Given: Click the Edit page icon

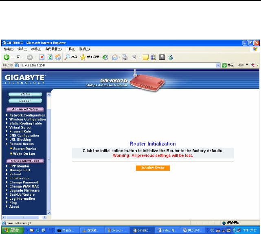Looking at the screenshot, I should pos(134,57).
